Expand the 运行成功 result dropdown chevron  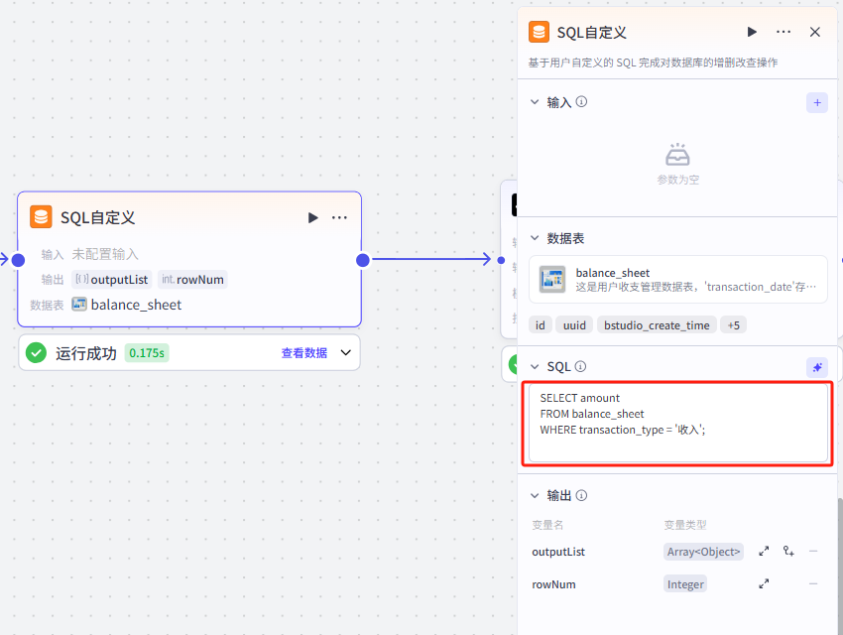pyautogui.click(x=346, y=352)
